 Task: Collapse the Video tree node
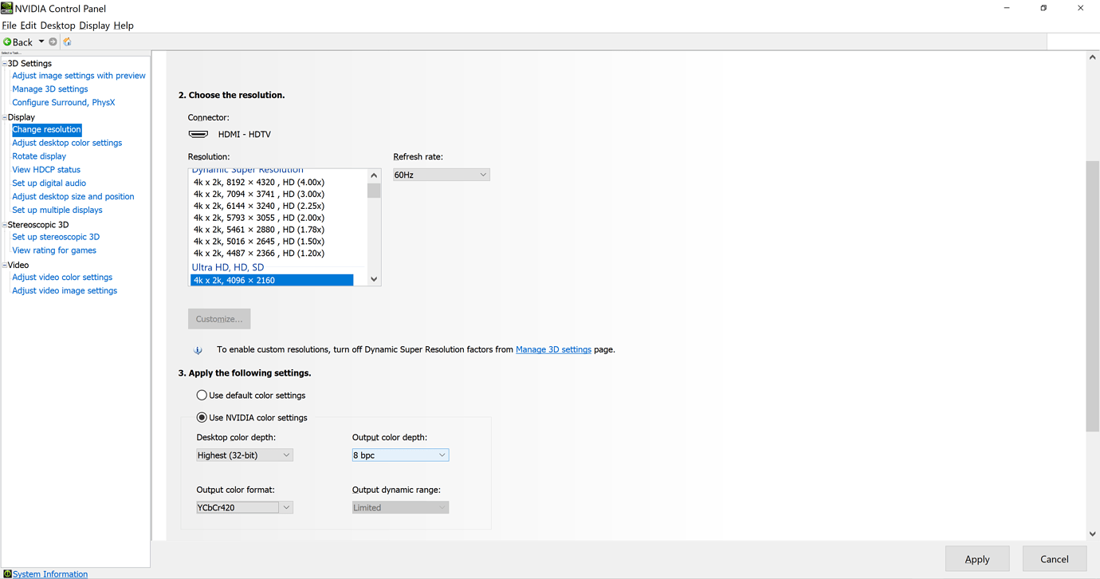[5, 265]
